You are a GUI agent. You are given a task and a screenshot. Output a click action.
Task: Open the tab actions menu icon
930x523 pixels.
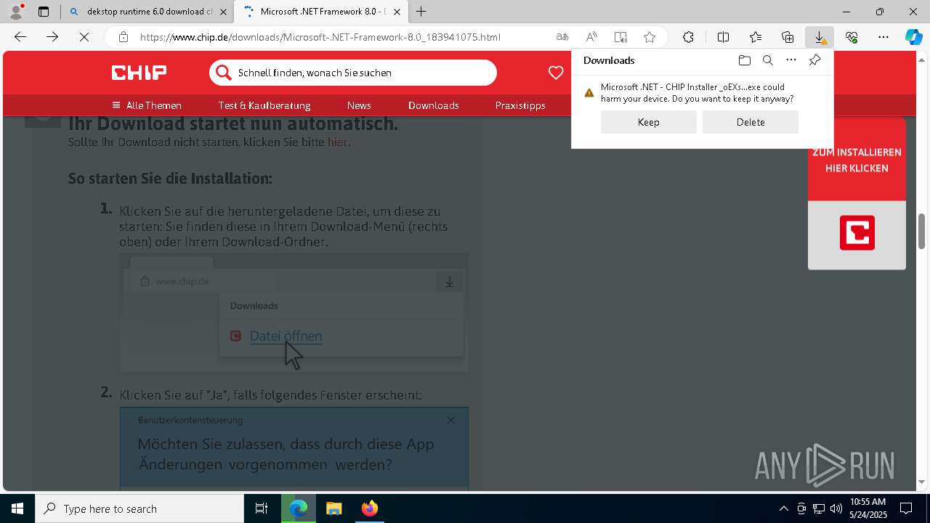pyautogui.click(x=44, y=12)
